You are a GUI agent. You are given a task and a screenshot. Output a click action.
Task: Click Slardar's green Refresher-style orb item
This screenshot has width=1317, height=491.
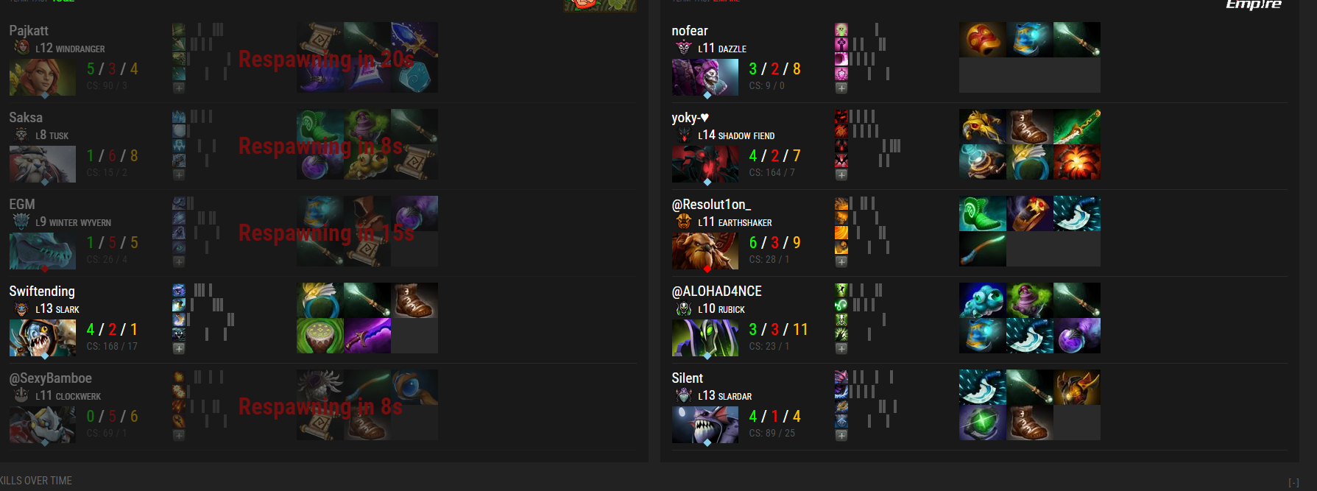point(983,423)
